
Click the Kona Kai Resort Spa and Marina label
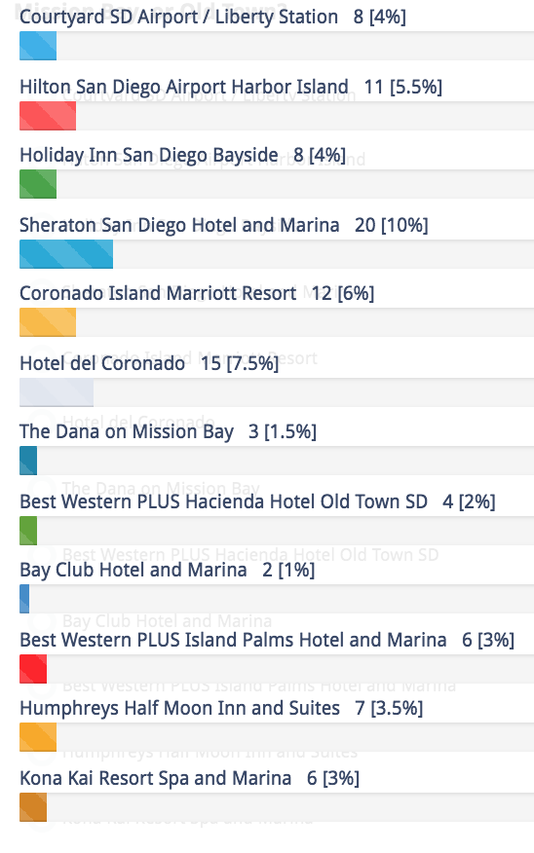click(156, 778)
